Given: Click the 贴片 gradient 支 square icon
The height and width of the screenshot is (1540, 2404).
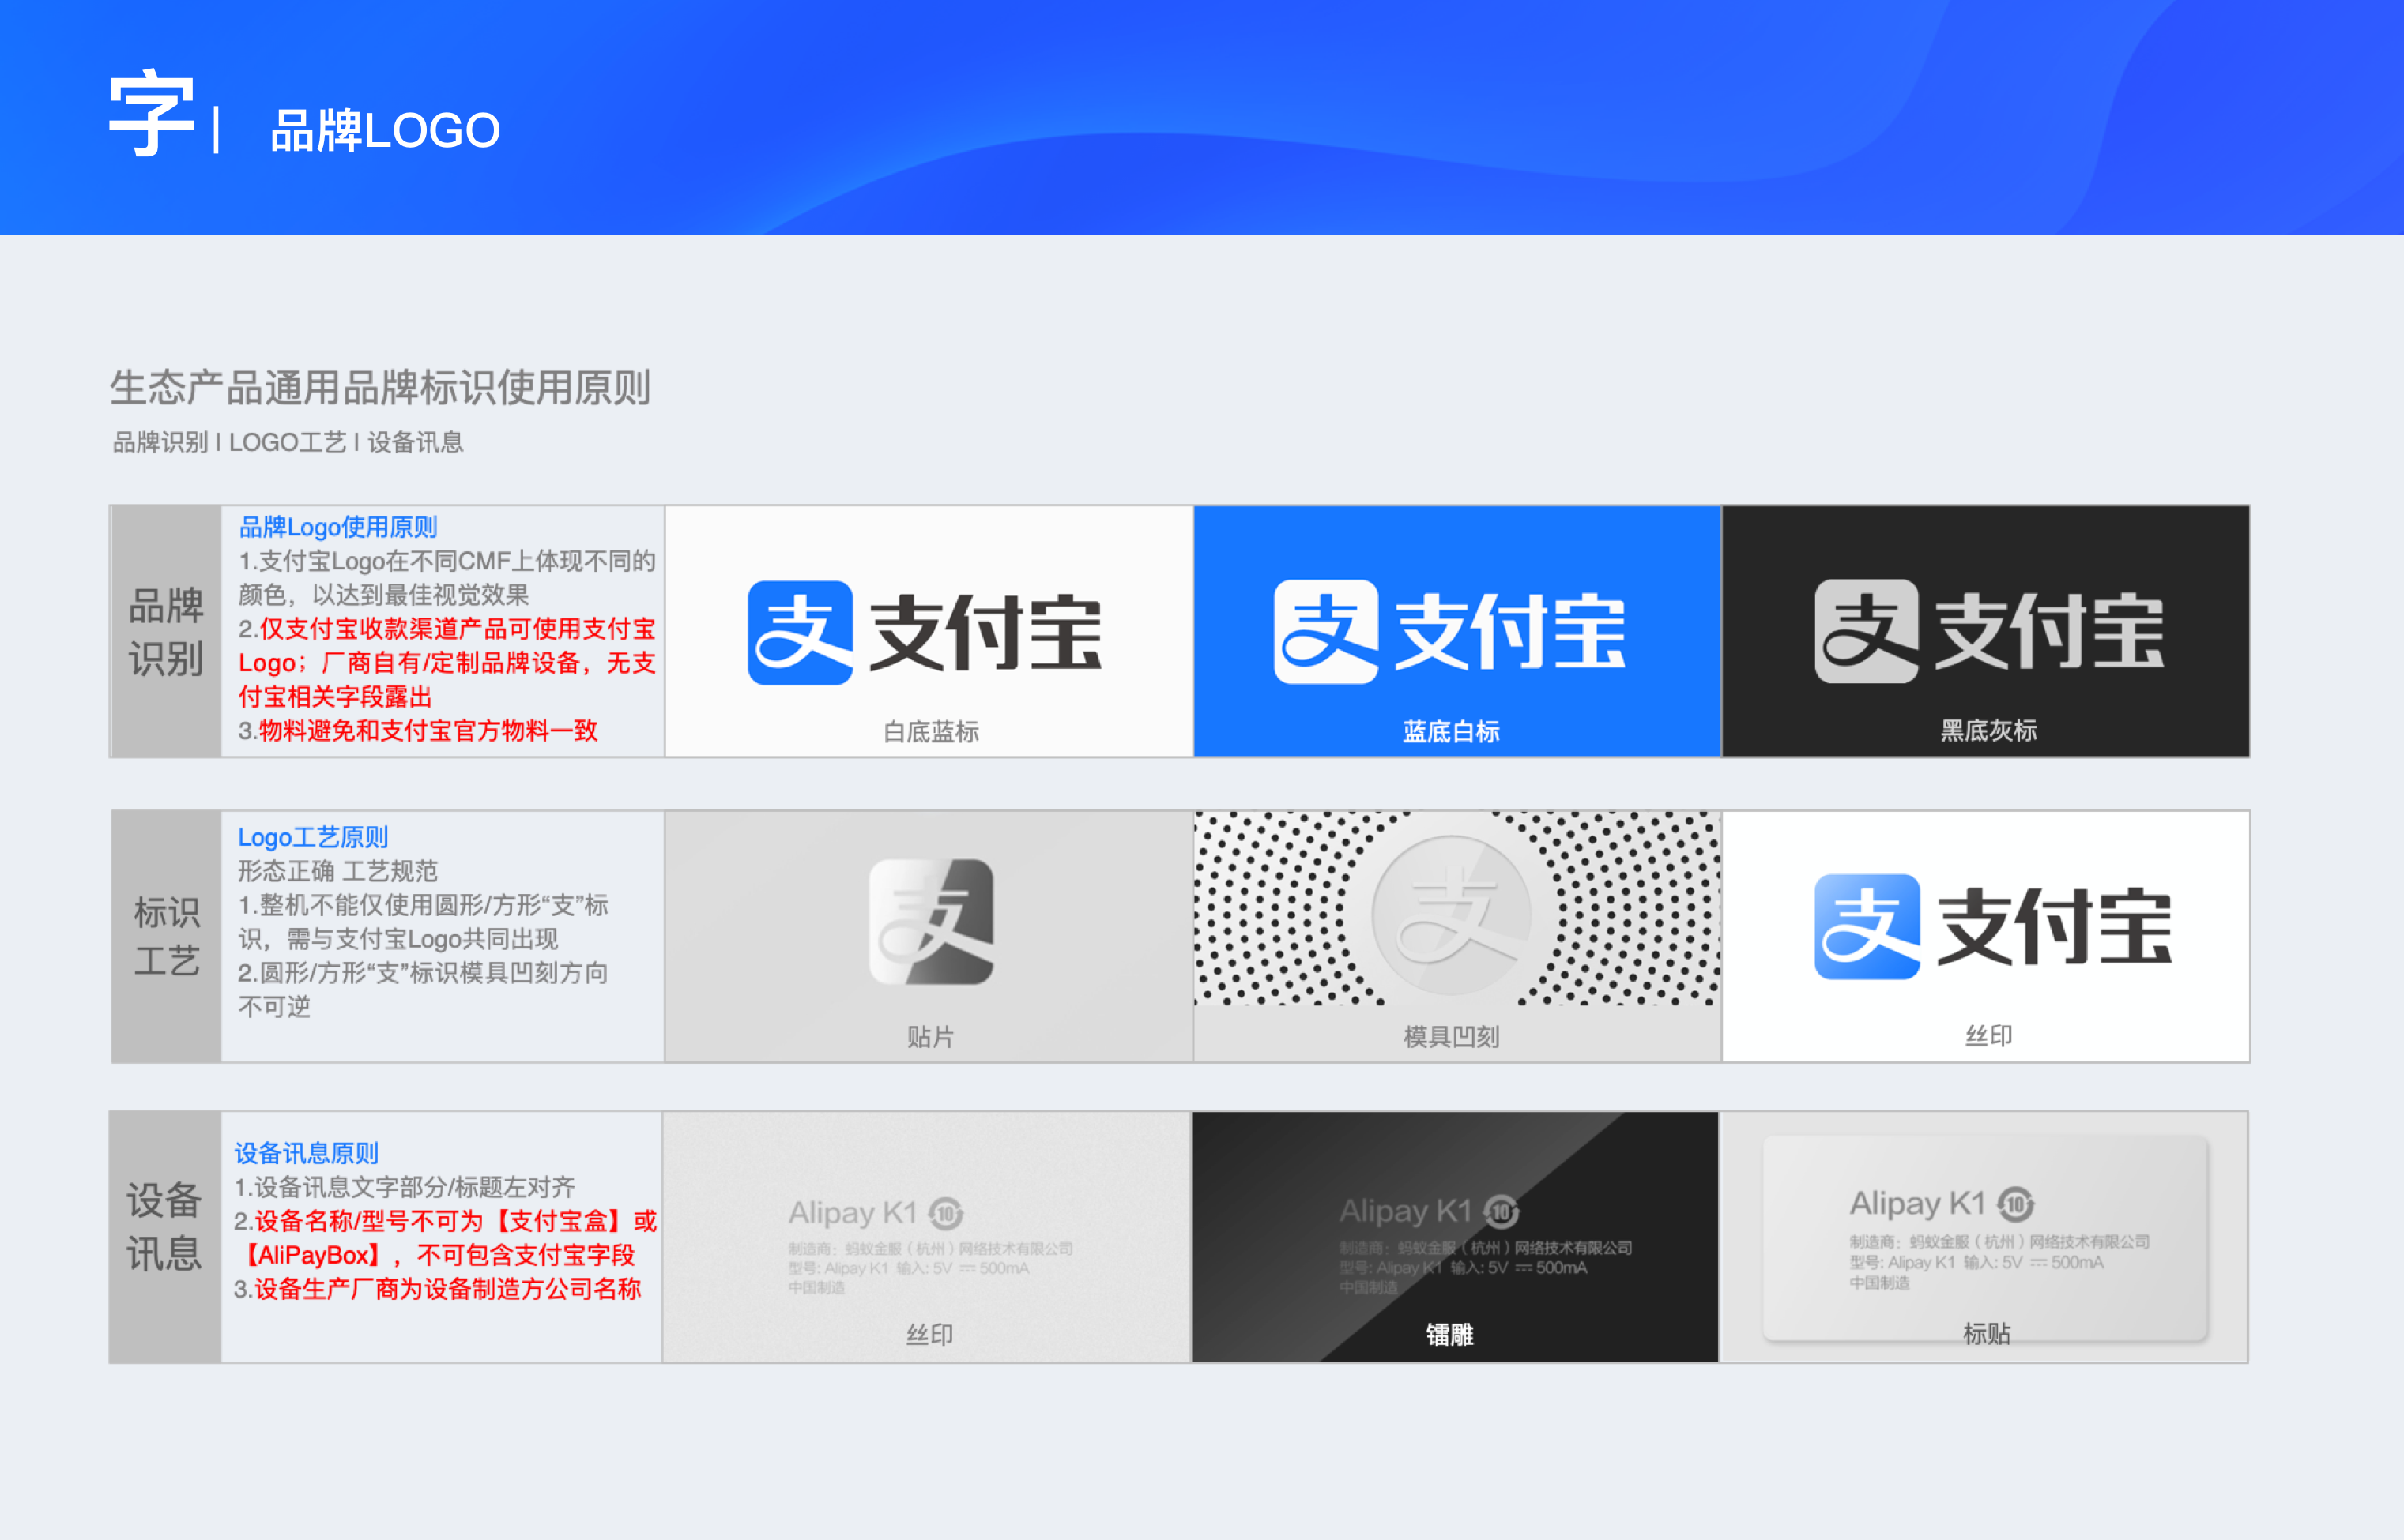Looking at the screenshot, I should (930, 922).
